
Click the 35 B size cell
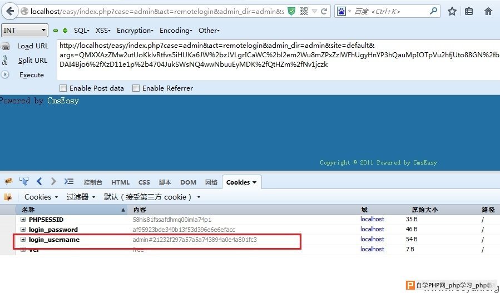pos(412,220)
